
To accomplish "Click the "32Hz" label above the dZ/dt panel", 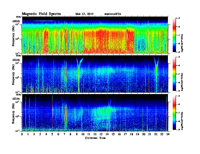I will (x=19, y=95).
